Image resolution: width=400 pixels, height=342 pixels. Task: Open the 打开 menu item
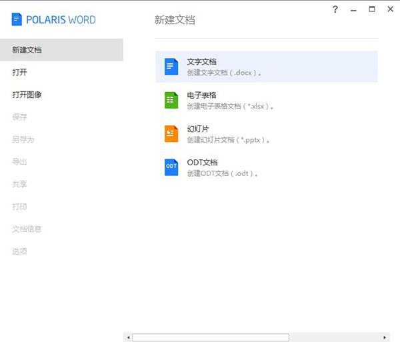coord(19,72)
